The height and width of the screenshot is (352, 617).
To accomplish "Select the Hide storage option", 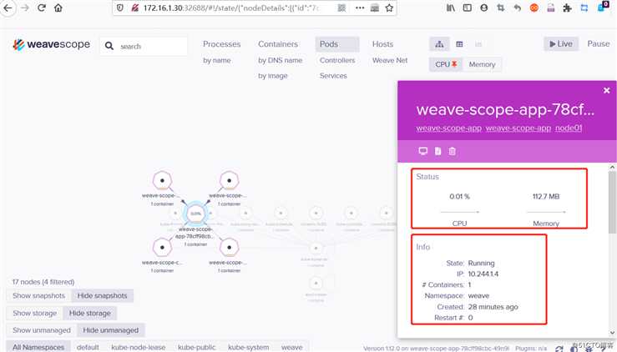I will pyautogui.click(x=89, y=314).
